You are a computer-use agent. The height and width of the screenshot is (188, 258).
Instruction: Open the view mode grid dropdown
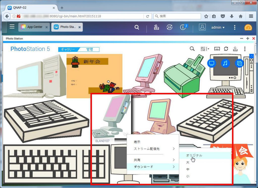click(x=205, y=49)
